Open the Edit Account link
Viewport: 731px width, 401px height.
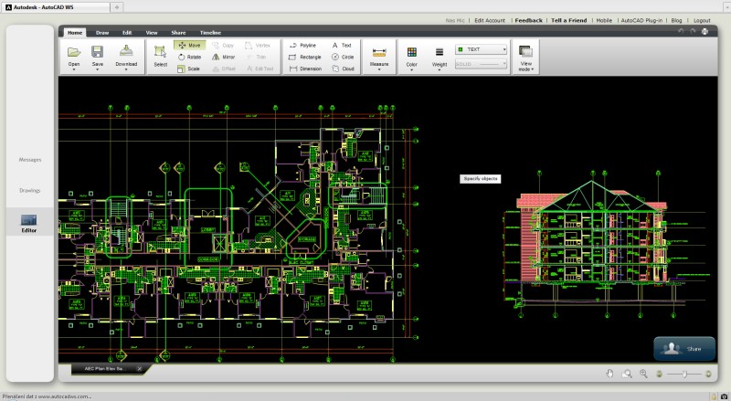(489, 19)
